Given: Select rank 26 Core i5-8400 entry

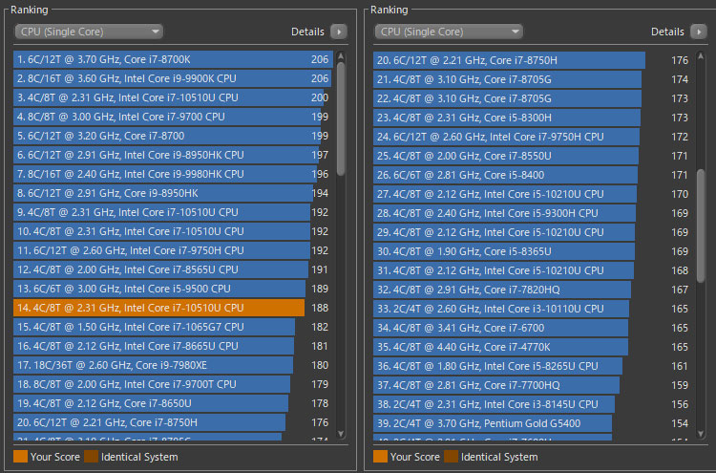Looking at the screenshot, I should click(505, 175).
